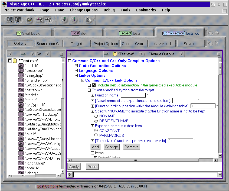Click the file list vertical scrollbar thumb

[63, 80]
